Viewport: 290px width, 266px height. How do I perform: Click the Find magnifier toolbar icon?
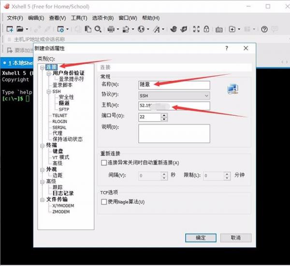click(98, 29)
